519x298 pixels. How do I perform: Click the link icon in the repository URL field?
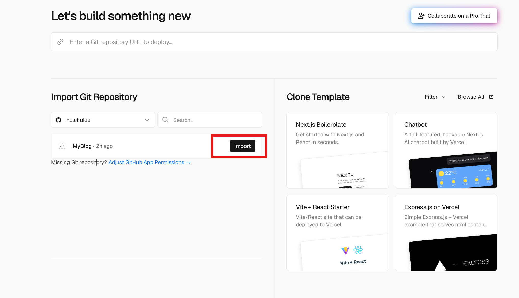coord(60,42)
